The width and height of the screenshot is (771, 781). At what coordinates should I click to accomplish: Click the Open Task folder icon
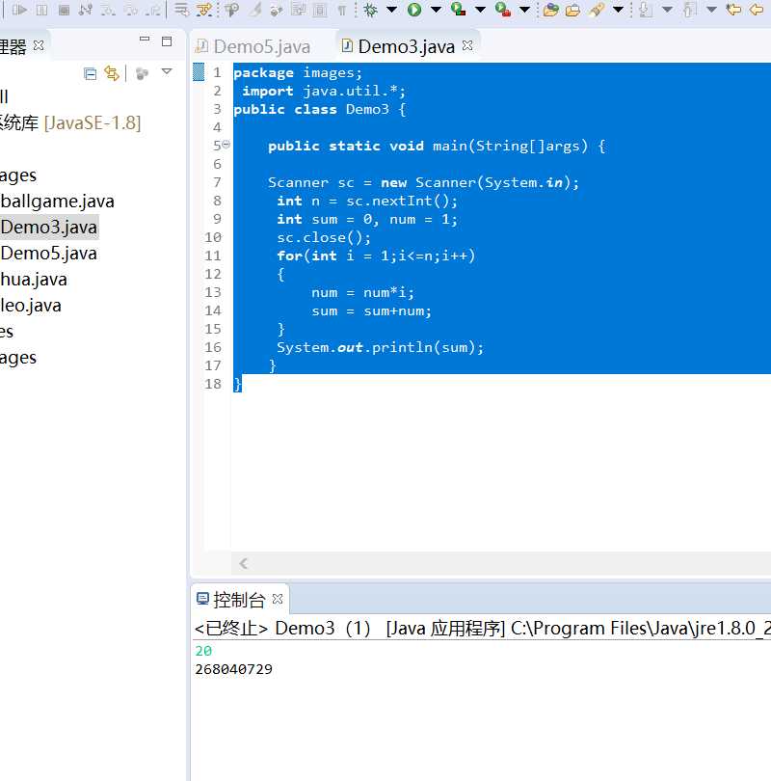[x=572, y=10]
